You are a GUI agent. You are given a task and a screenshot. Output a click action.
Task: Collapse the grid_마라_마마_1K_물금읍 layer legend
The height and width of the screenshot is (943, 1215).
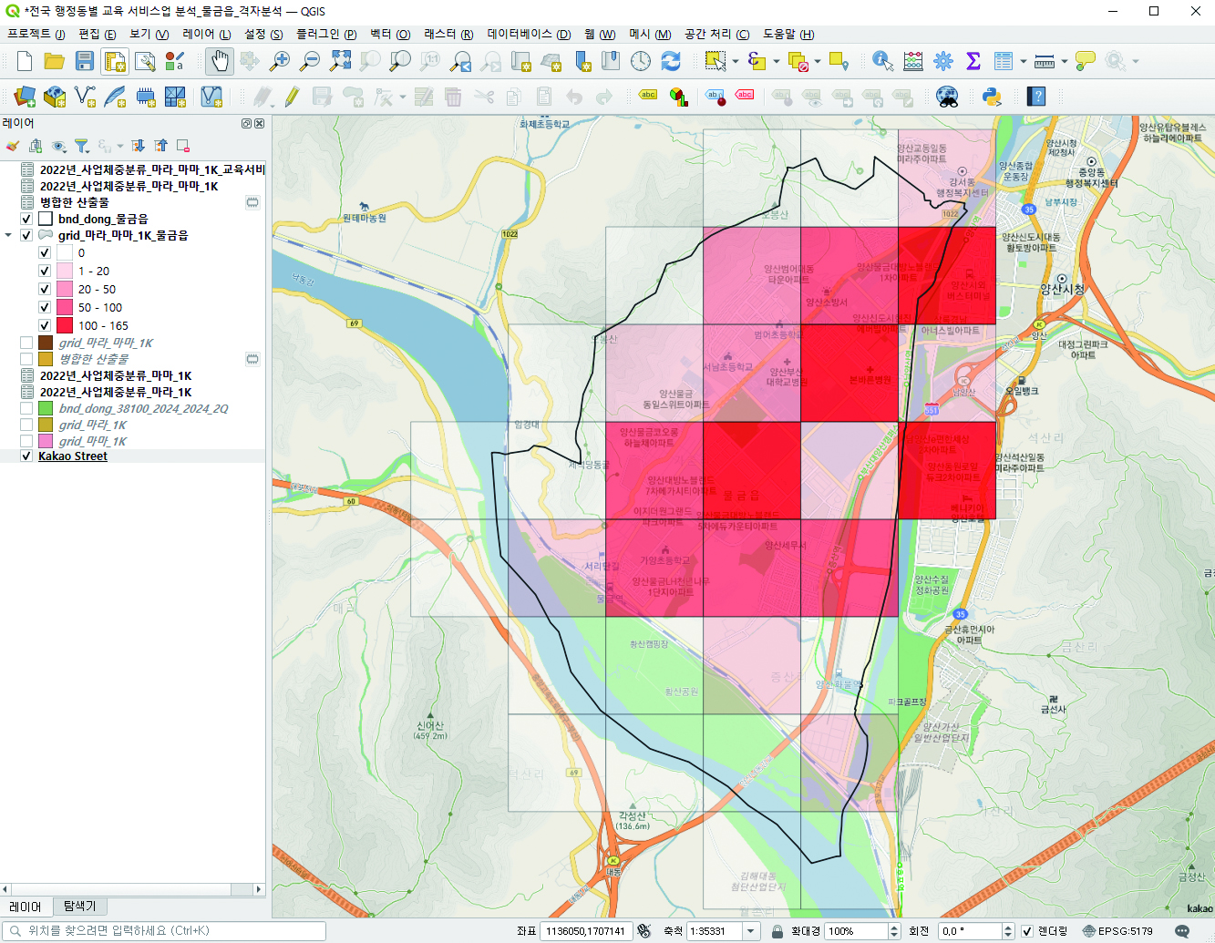pyautogui.click(x=9, y=235)
